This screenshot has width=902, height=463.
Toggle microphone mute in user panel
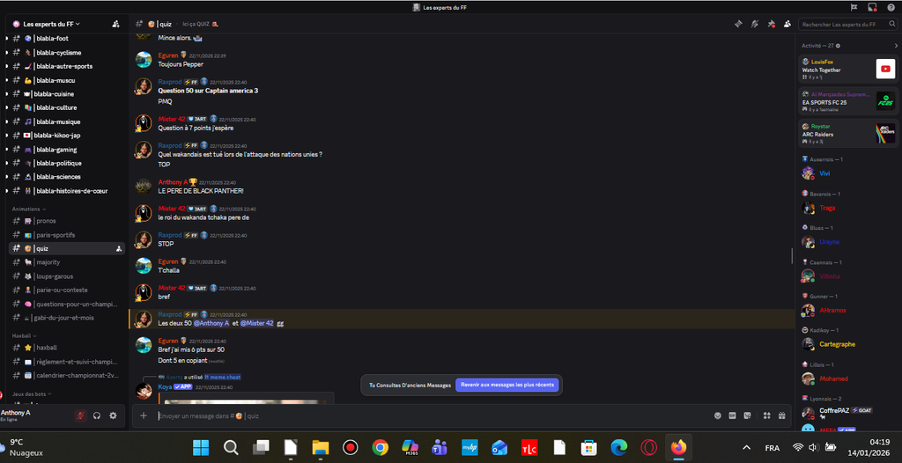click(80, 415)
